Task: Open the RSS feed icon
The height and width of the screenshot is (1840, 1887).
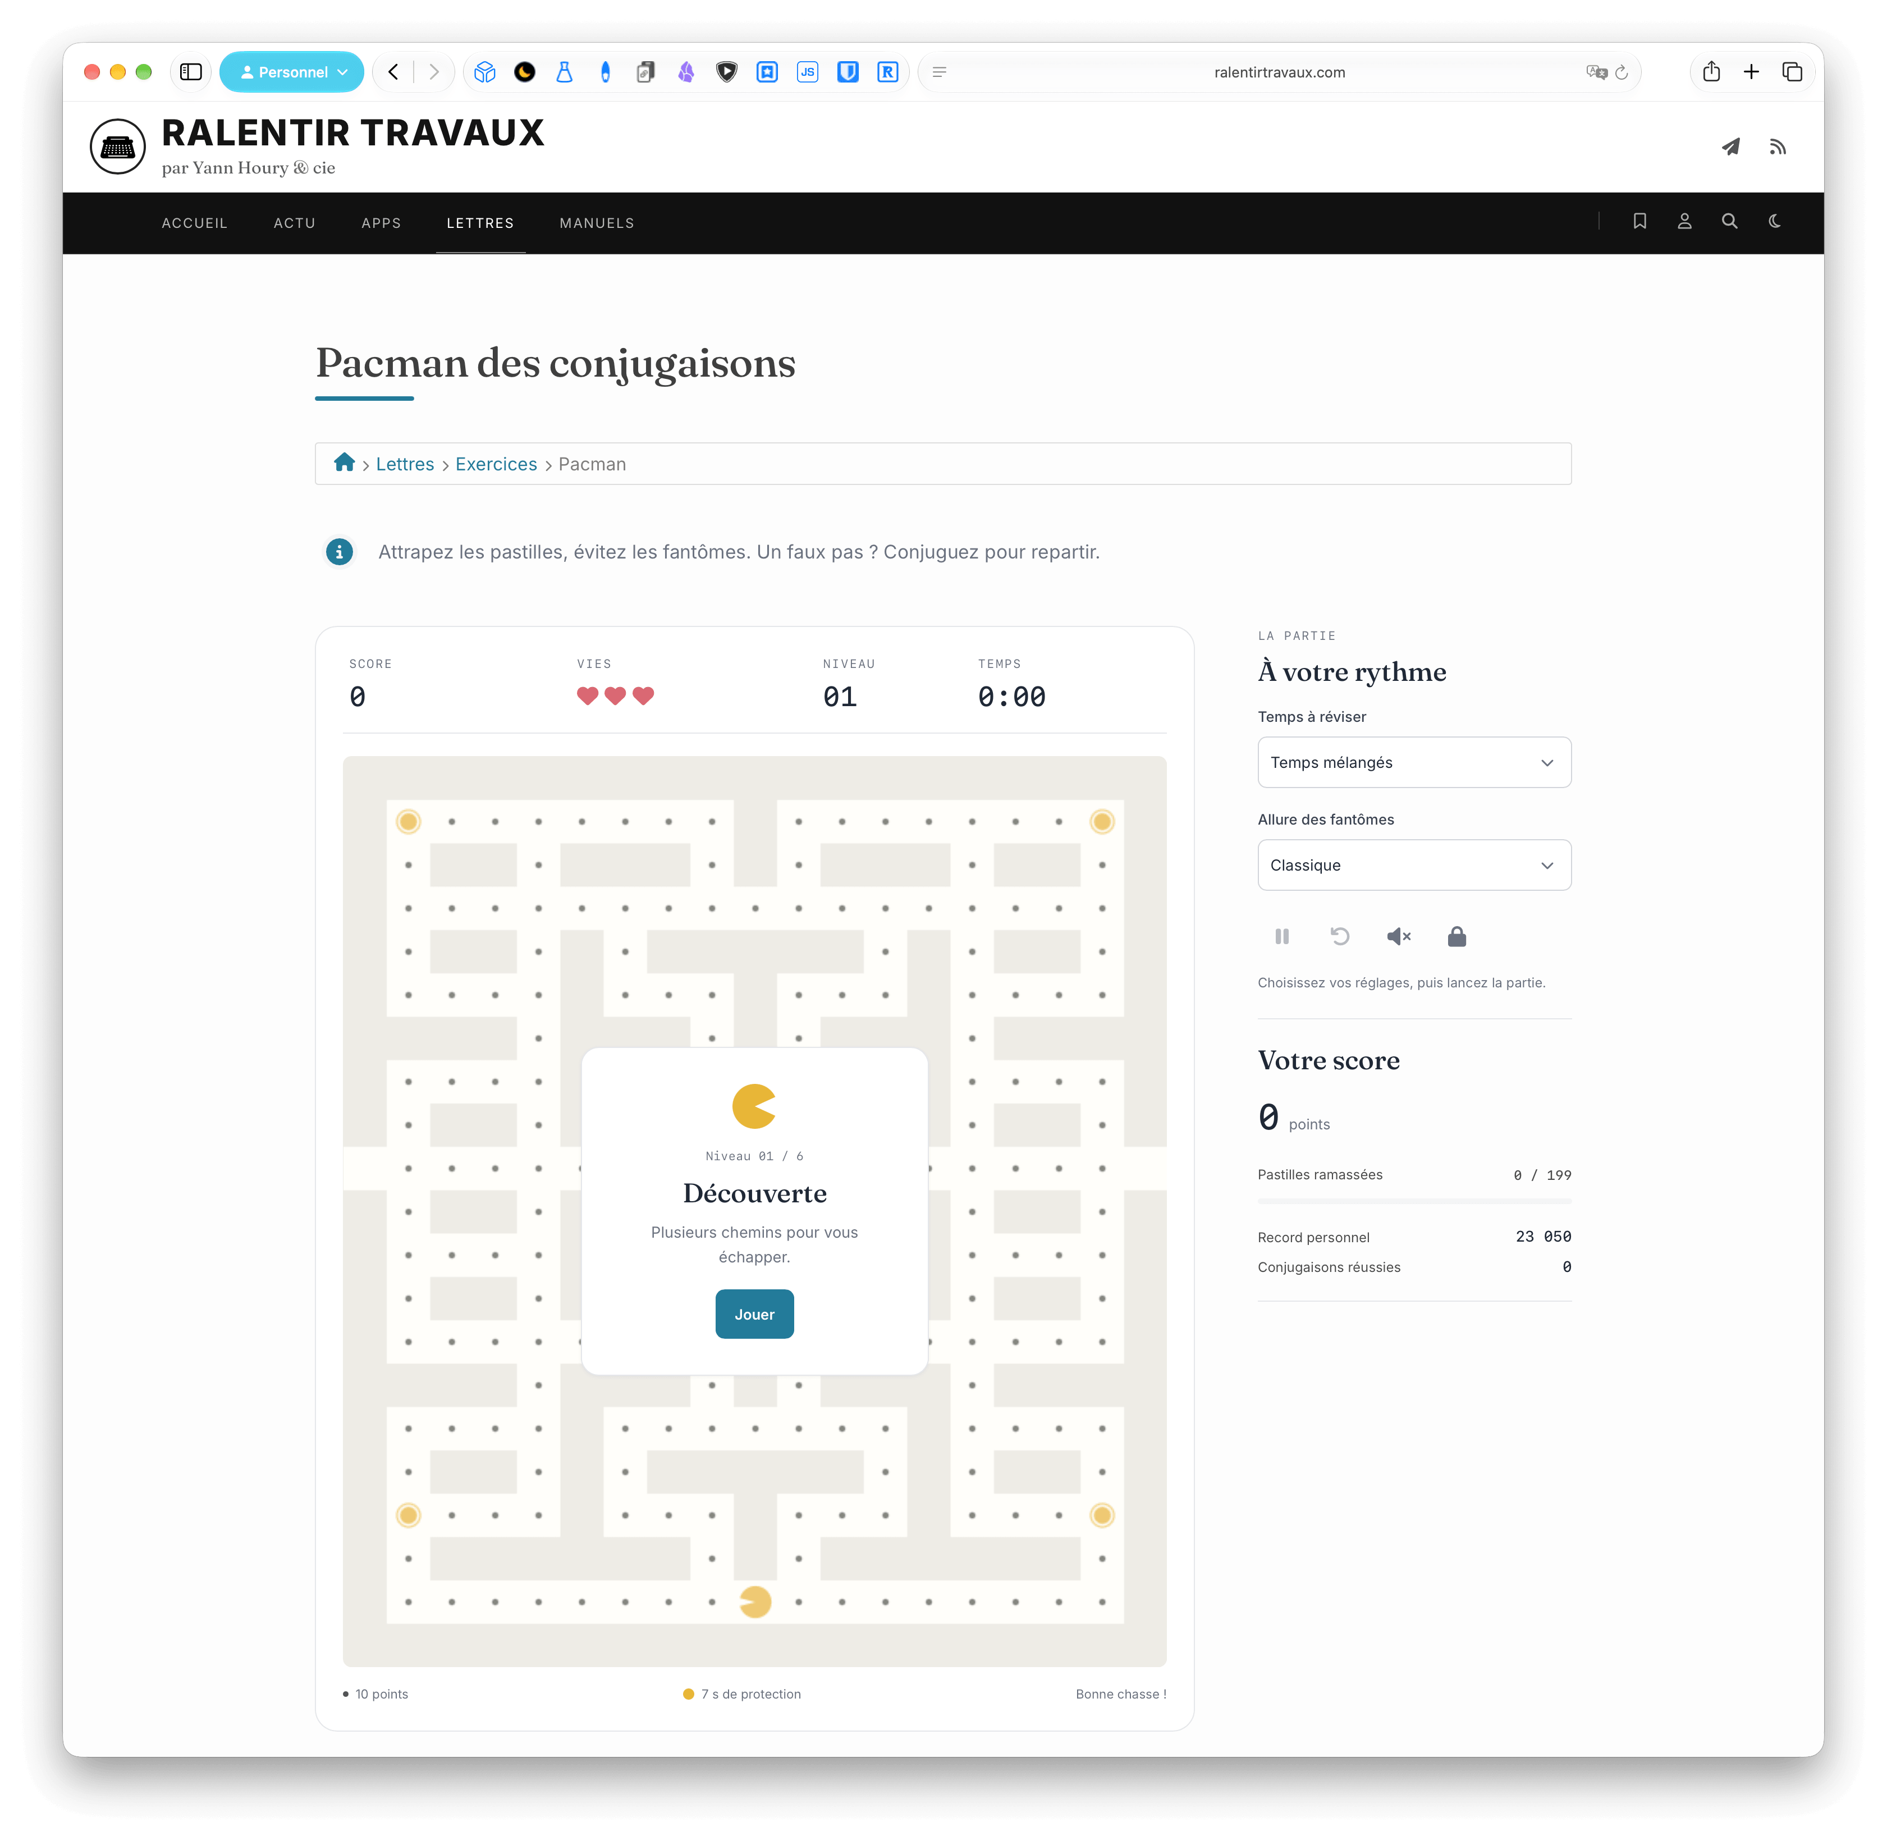Action: pos(1777,147)
